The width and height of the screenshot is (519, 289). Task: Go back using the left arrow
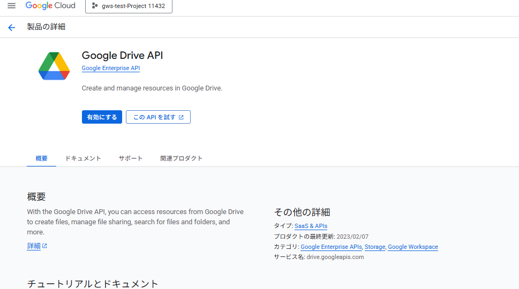pos(12,27)
